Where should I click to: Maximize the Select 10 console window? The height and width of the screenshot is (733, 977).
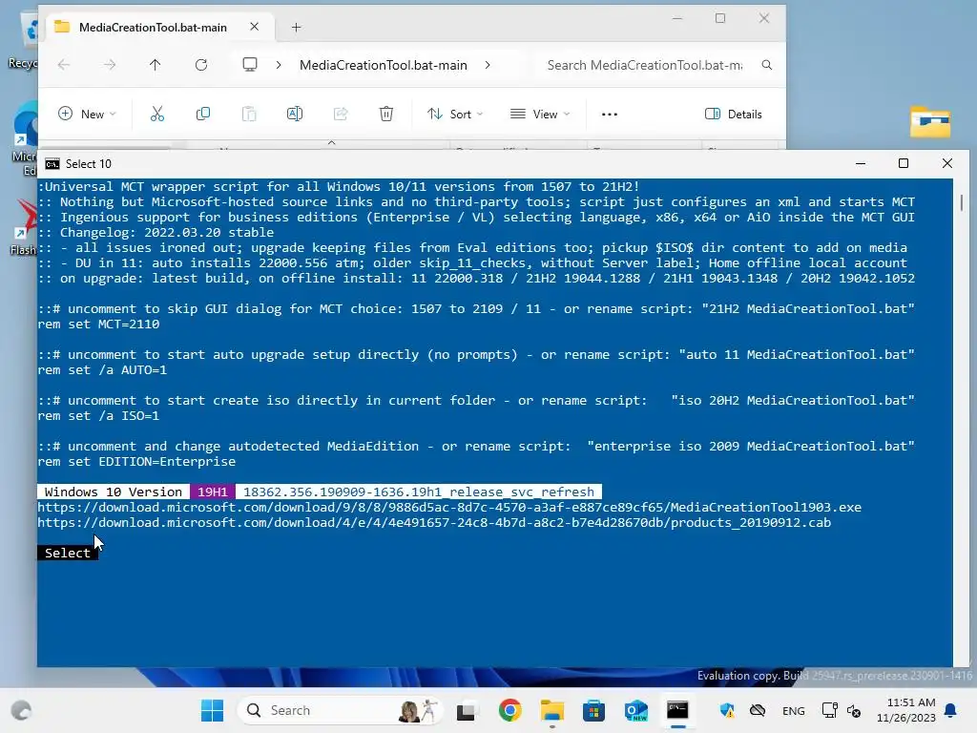904,163
